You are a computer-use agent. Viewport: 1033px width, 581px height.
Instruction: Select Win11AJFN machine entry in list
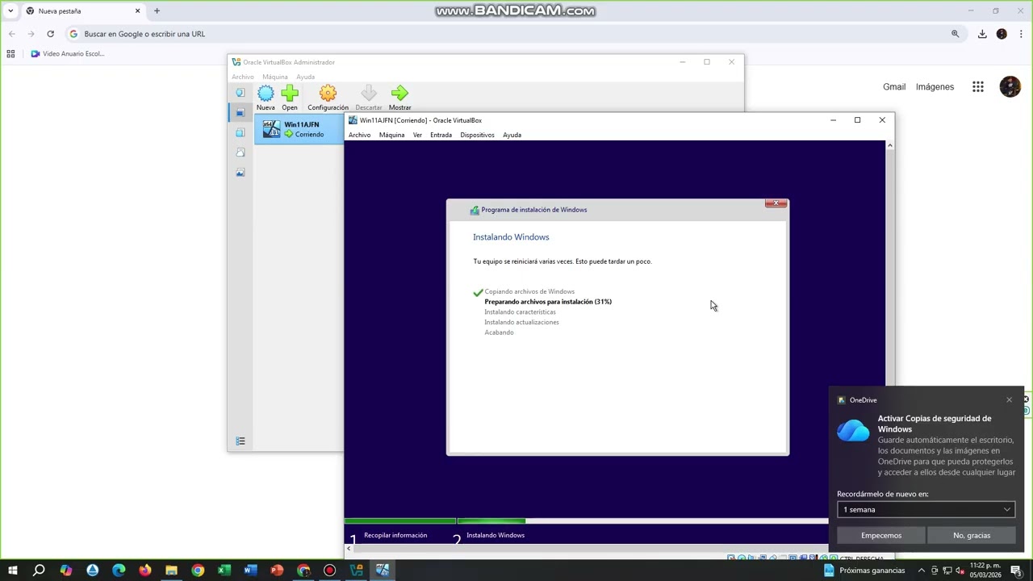point(299,129)
